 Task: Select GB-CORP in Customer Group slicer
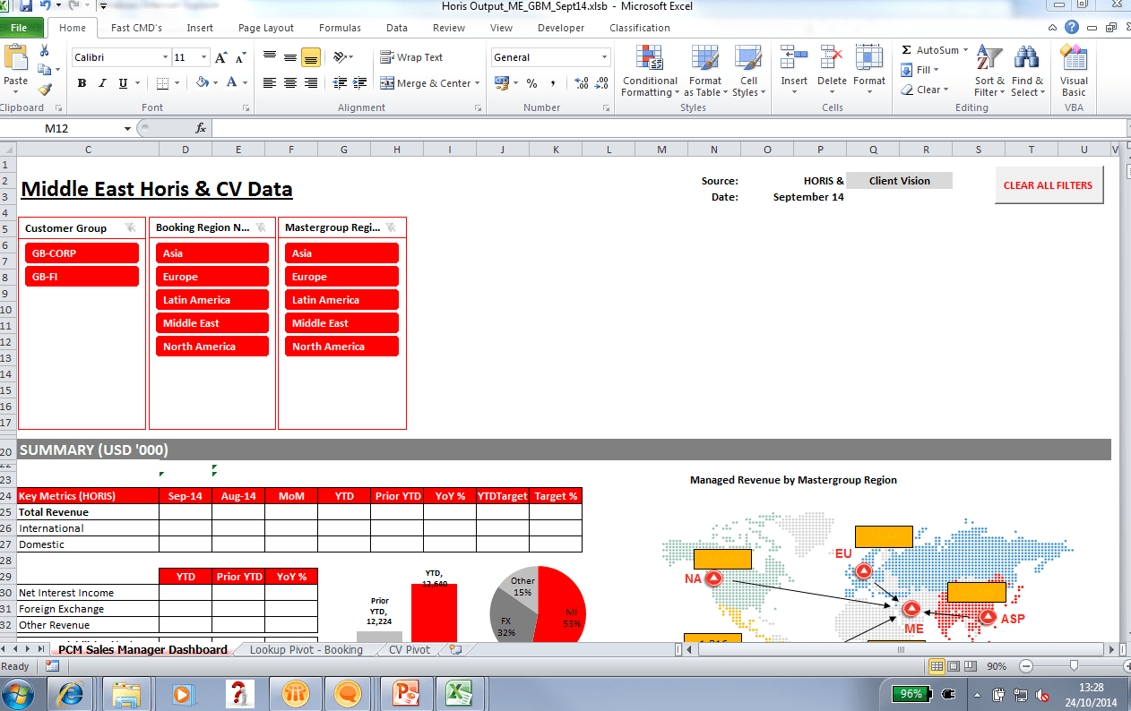coord(82,253)
